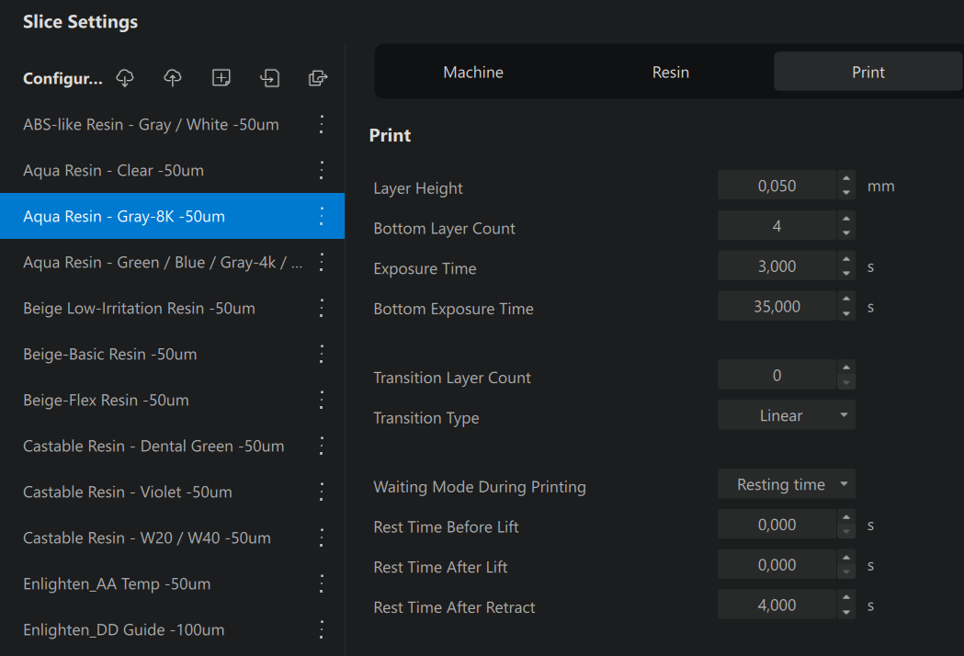
Task: Click the Exposure Time input field
Action: [x=777, y=266]
